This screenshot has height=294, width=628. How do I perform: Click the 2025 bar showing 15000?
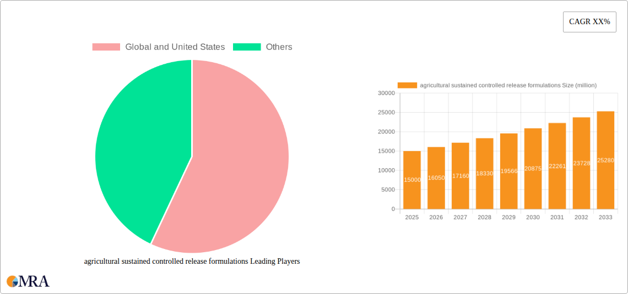[x=412, y=180]
